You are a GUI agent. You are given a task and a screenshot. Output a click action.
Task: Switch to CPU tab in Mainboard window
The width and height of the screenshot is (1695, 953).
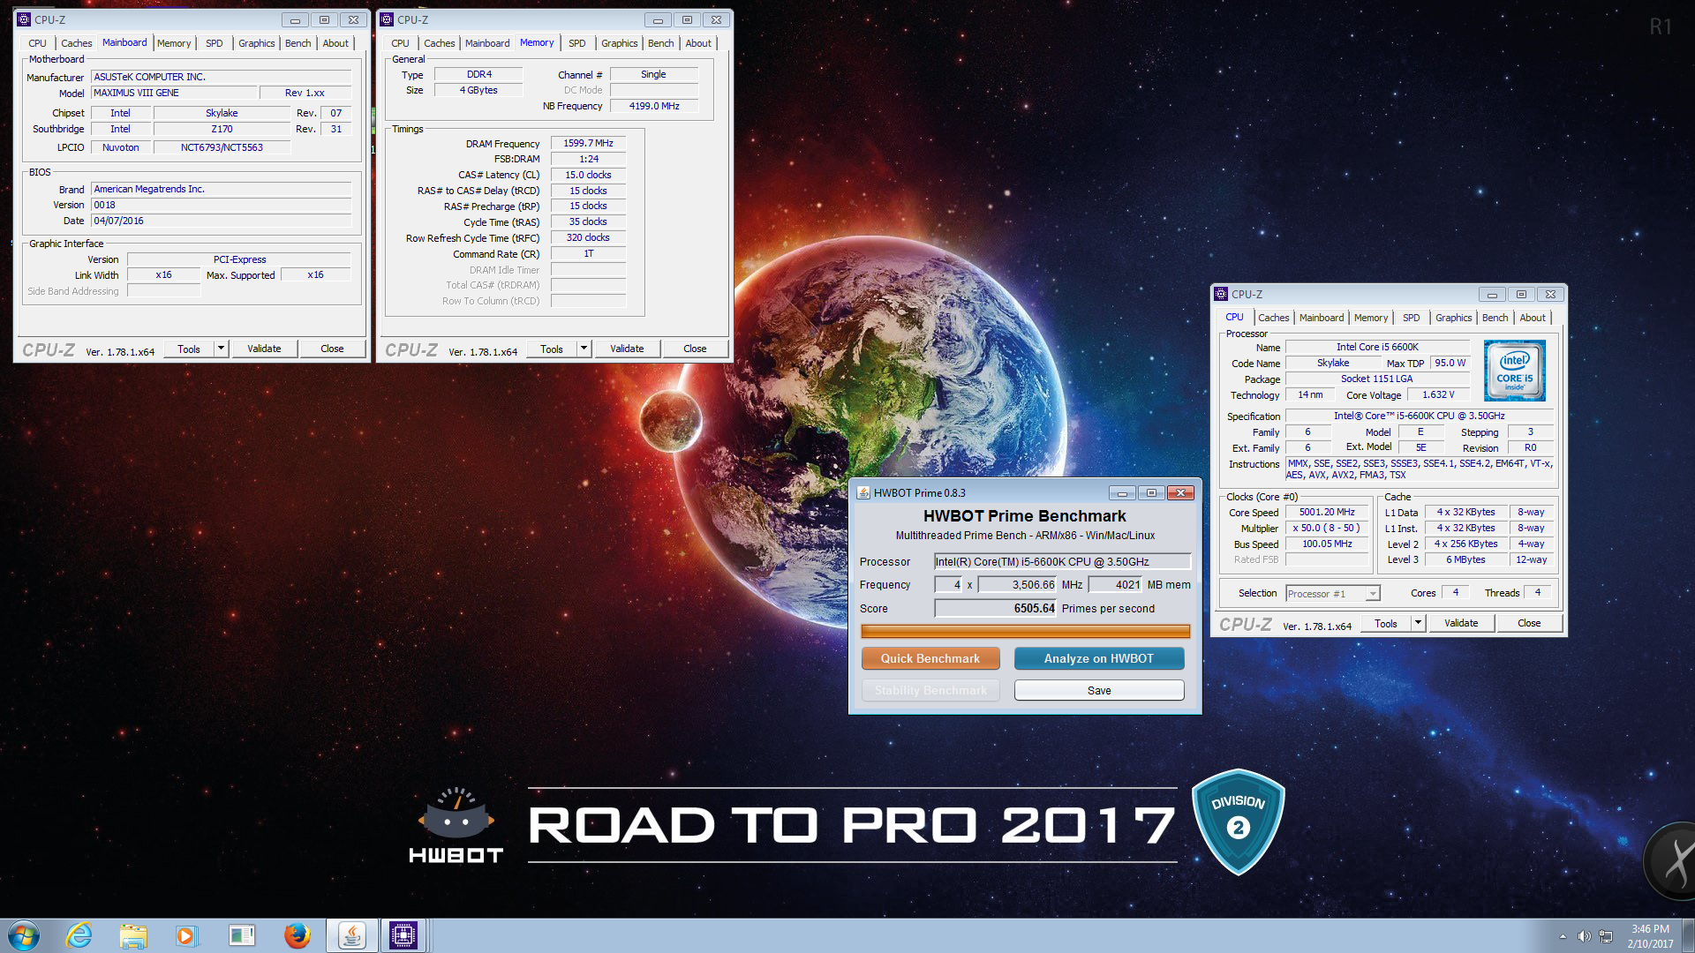click(37, 43)
